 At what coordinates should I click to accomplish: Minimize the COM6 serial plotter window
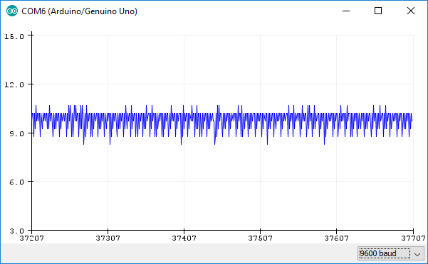pos(346,11)
